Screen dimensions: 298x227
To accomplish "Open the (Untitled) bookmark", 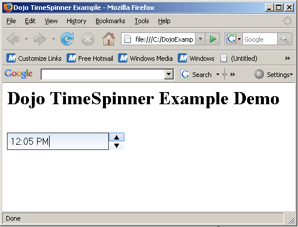I will tap(239, 58).
